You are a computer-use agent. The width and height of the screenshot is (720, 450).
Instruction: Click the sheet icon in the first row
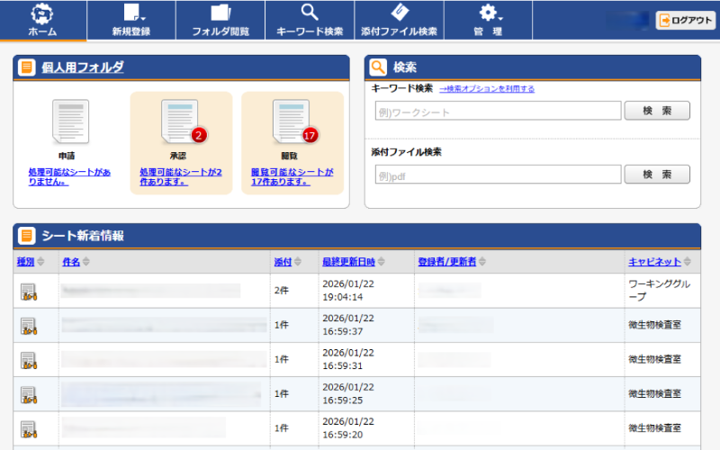tap(30, 291)
